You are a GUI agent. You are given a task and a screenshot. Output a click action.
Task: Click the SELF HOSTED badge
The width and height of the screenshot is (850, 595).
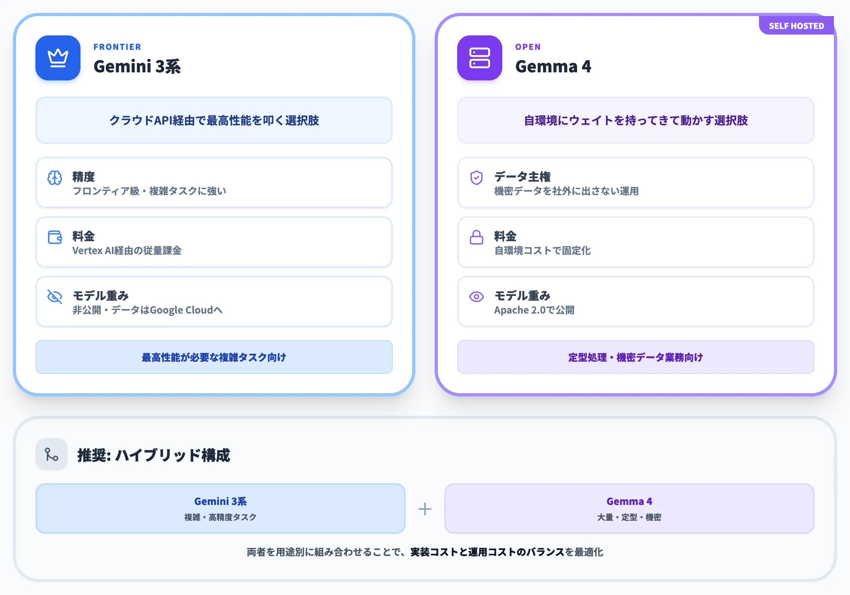(x=796, y=26)
